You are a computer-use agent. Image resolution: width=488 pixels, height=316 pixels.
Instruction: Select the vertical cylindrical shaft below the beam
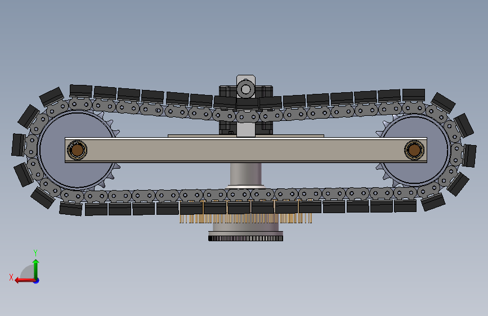tap(246, 174)
